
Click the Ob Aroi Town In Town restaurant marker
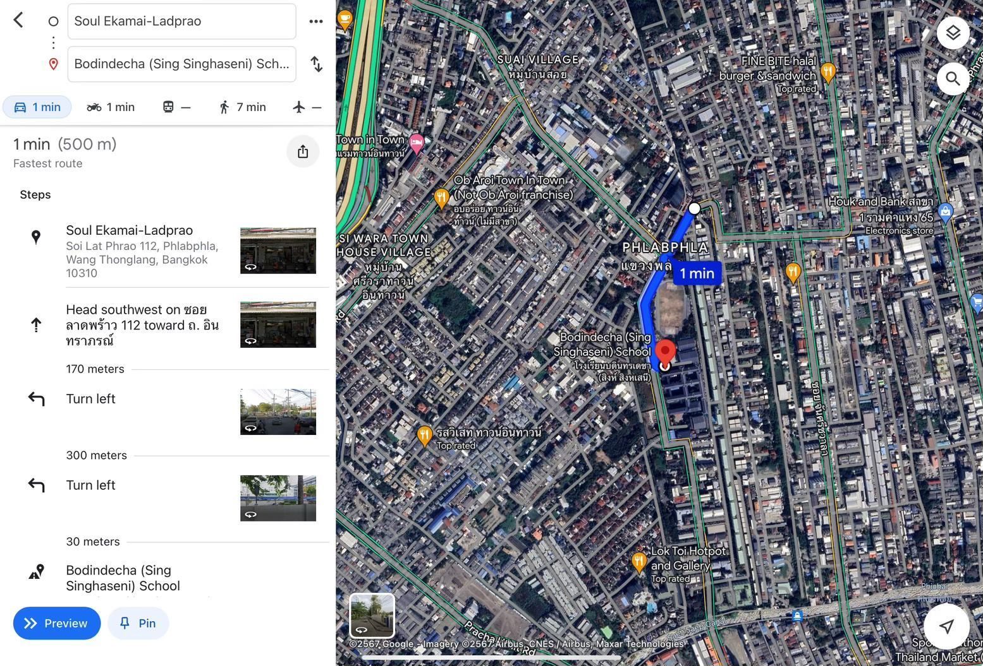click(x=441, y=198)
